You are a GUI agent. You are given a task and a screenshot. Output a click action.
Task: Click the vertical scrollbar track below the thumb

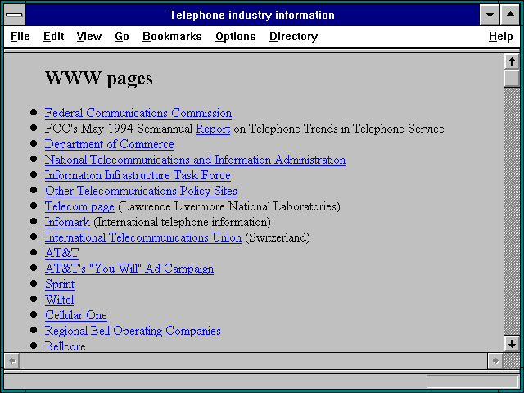pos(512,211)
